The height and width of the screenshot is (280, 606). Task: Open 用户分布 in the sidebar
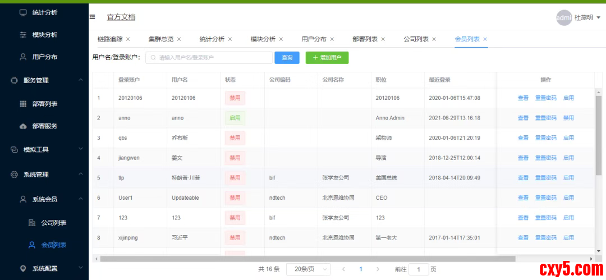pos(44,57)
